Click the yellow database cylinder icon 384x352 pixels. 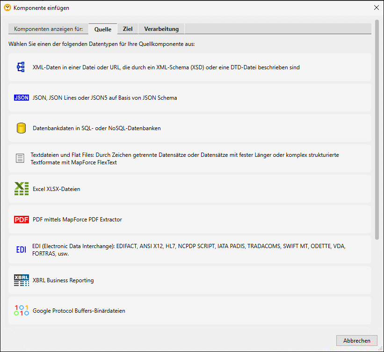pos(21,128)
